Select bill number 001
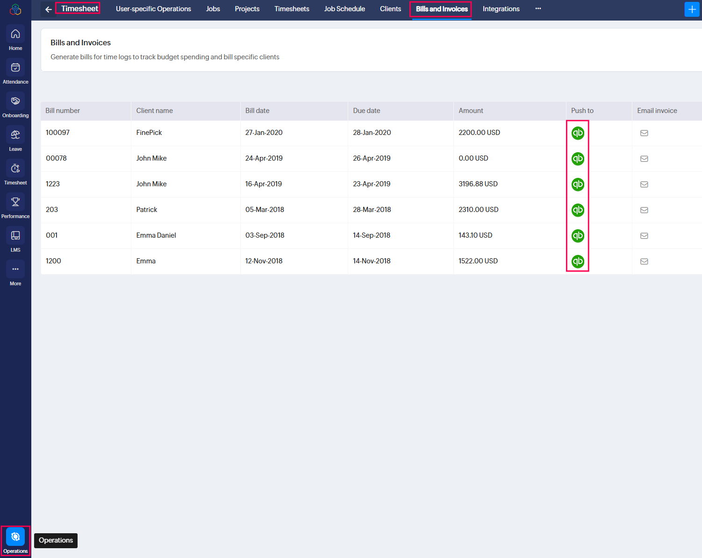This screenshot has height=558, width=702. tap(52, 235)
